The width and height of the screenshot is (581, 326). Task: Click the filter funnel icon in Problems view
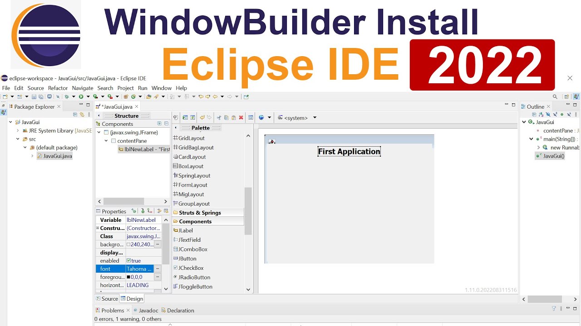(554, 309)
